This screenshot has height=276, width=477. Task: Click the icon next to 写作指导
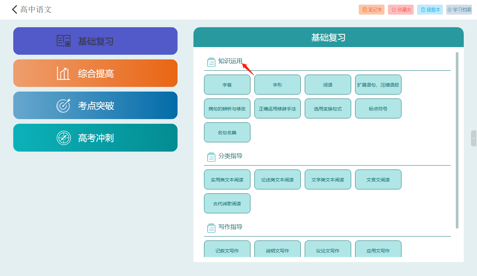point(211,228)
